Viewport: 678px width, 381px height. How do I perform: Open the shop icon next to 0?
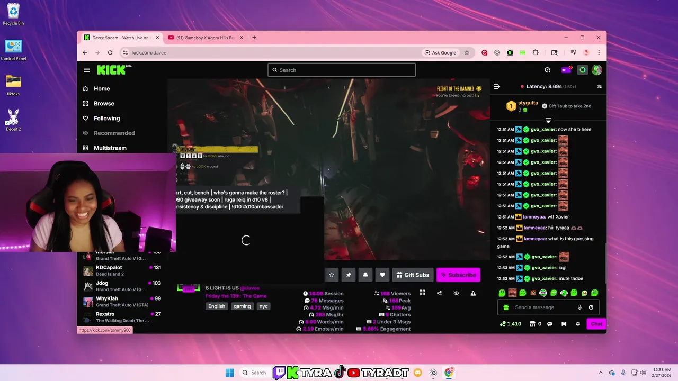point(532,324)
